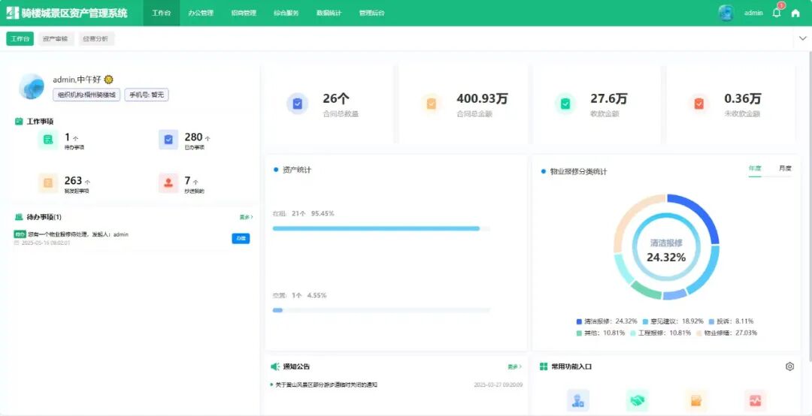Screen dimensions: 812x416
Task: Click the 我发起事项 orange icon
Action: click(x=48, y=183)
